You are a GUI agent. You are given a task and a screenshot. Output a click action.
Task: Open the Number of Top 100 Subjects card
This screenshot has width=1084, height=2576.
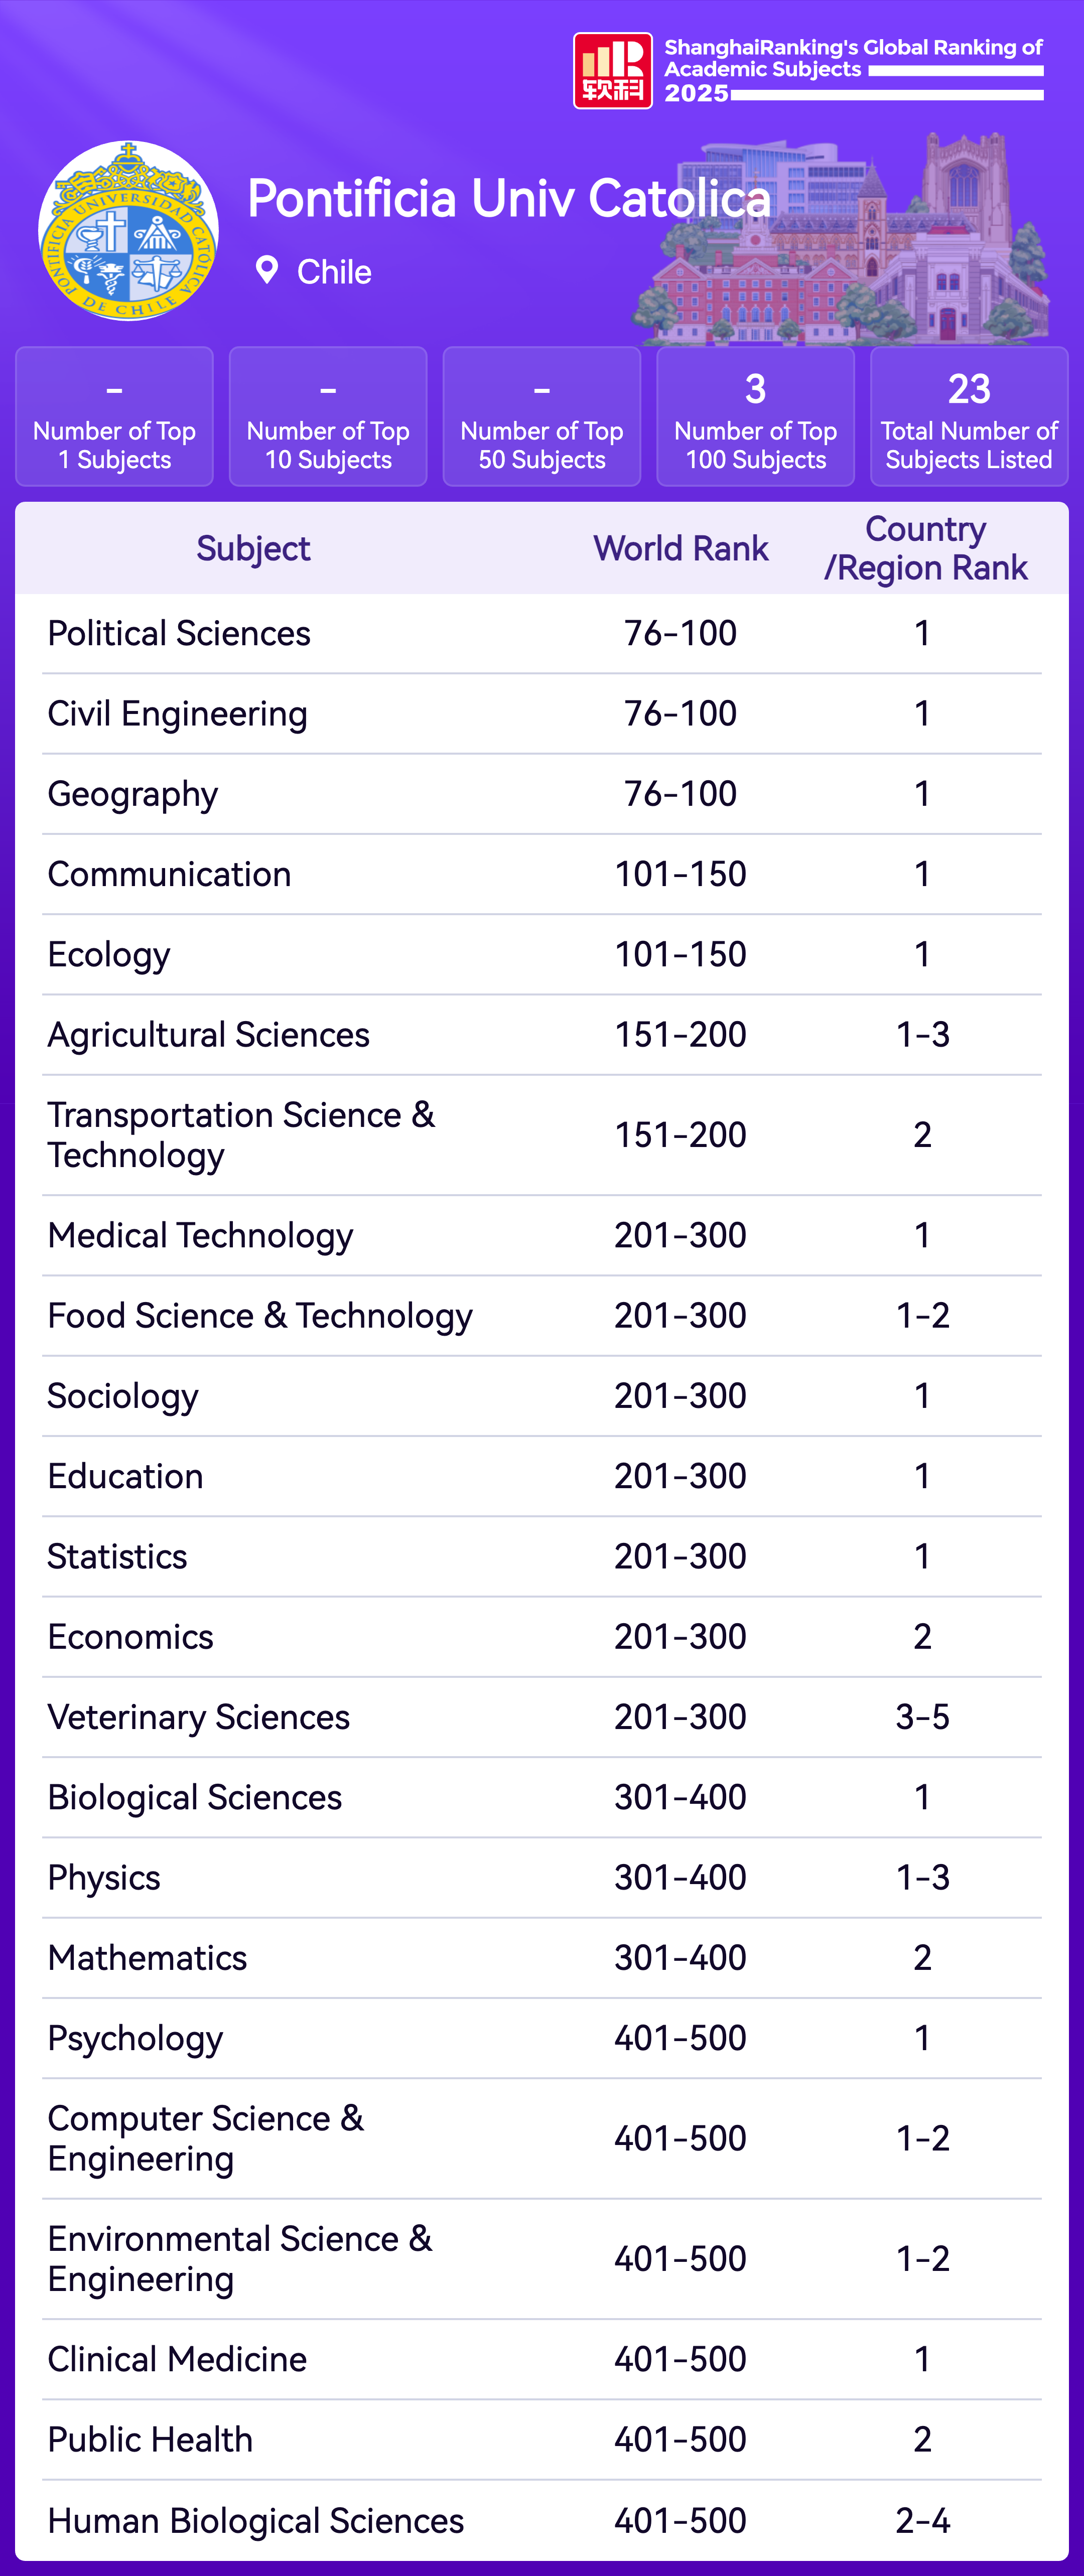755,417
